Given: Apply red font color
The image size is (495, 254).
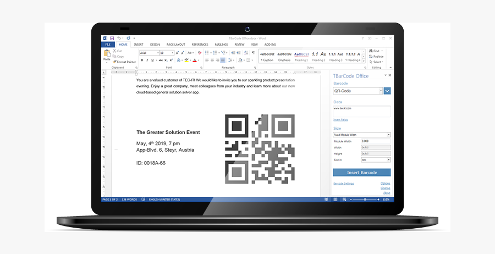Looking at the screenshot, I should click(x=195, y=60).
